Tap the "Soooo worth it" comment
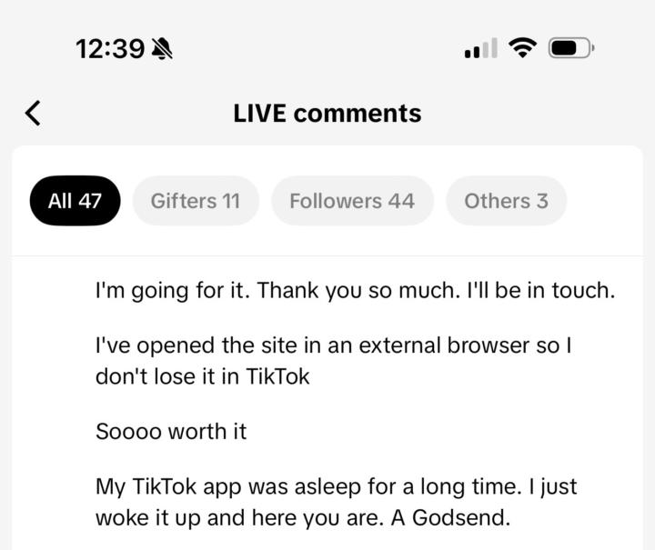Image resolution: width=655 pixels, height=550 pixels. (171, 431)
